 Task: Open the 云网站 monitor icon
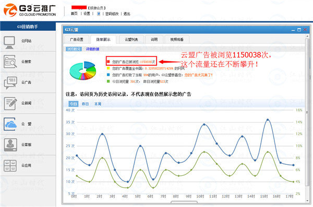pyautogui.click(x=9, y=42)
